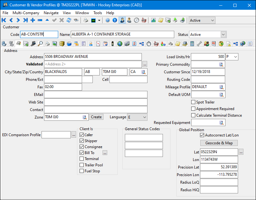Disable Autocorrect Lat/Lon checkbox
Image resolution: width=256 pixels, height=200 pixels.
(x=202, y=135)
